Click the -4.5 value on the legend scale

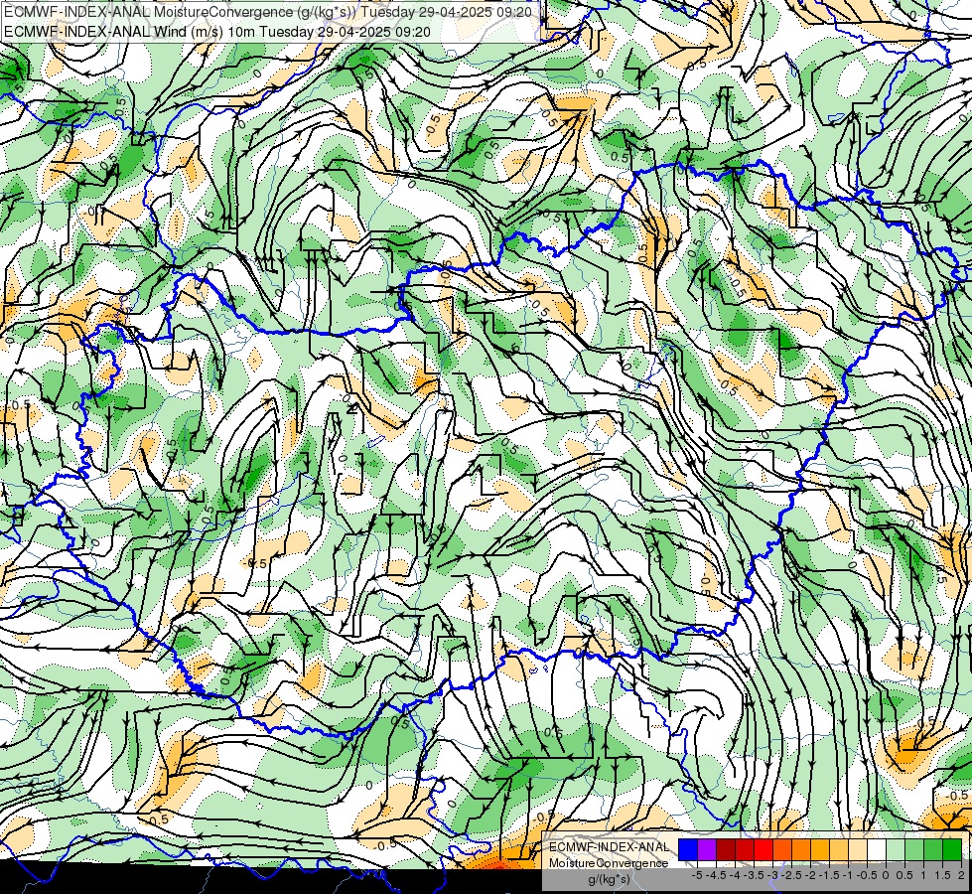716,875
